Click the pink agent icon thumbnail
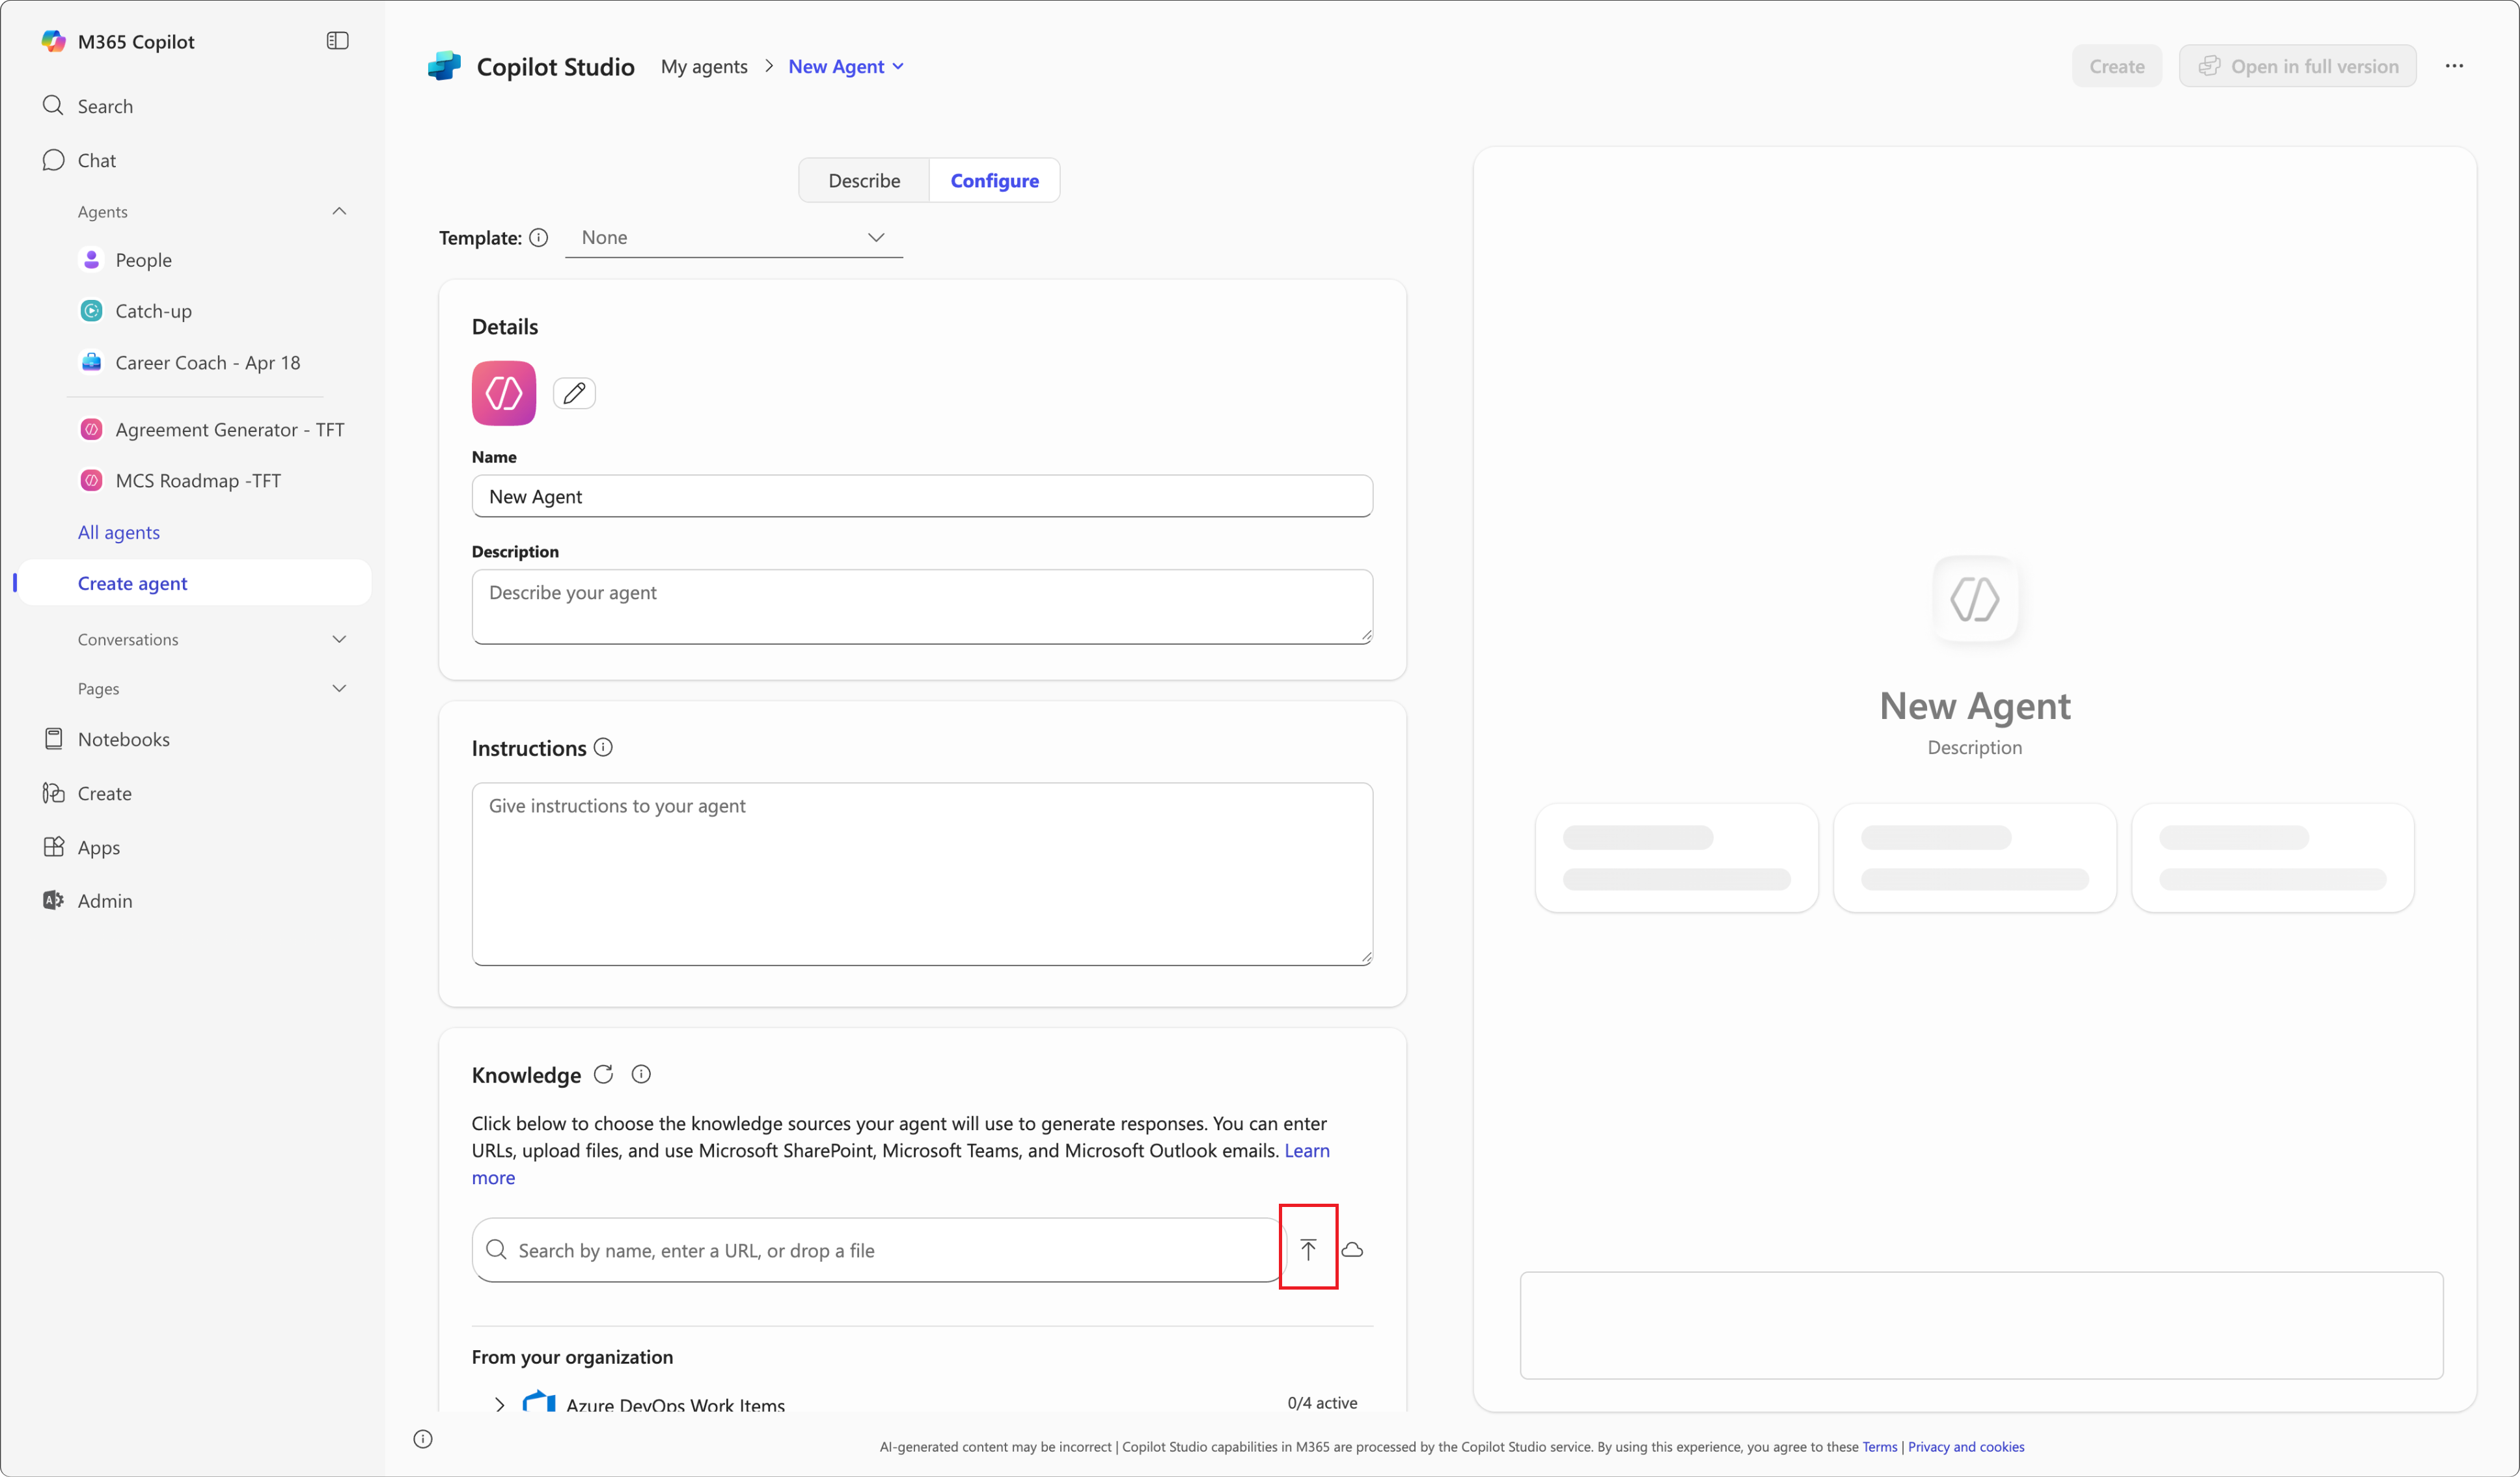Image resolution: width=2520 pixels, height=1477 pixels. tap(504, 393)
